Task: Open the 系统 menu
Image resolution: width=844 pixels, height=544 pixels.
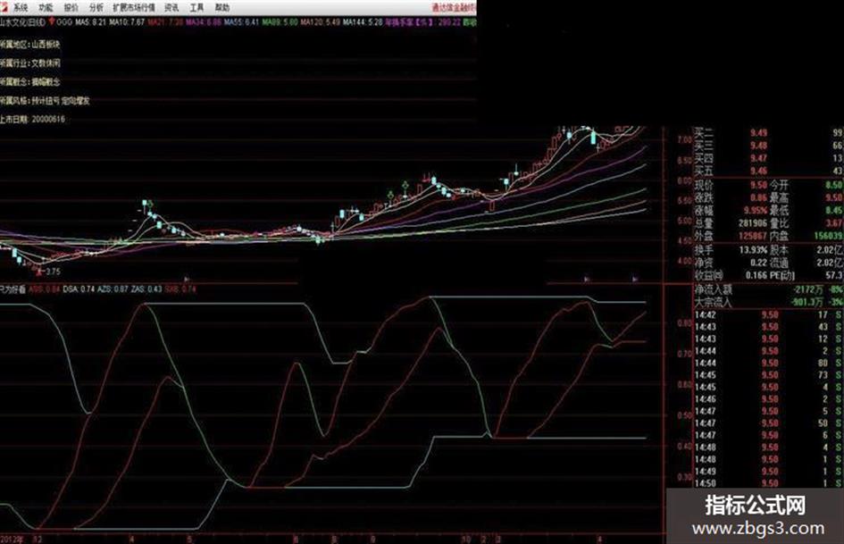Action: 21,7
